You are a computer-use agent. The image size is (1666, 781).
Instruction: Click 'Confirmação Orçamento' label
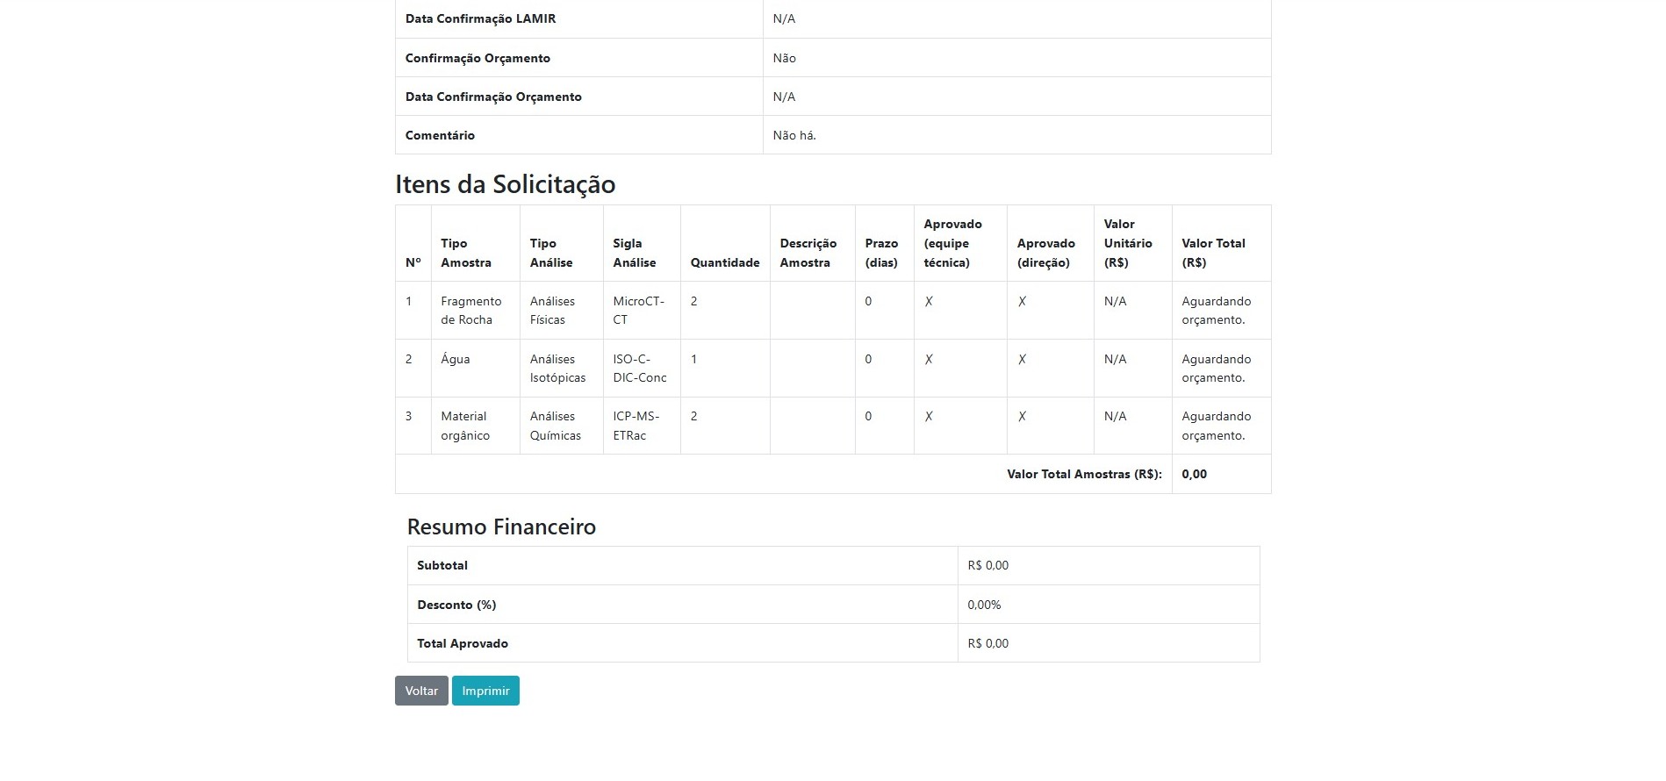[x=478, y=58]
